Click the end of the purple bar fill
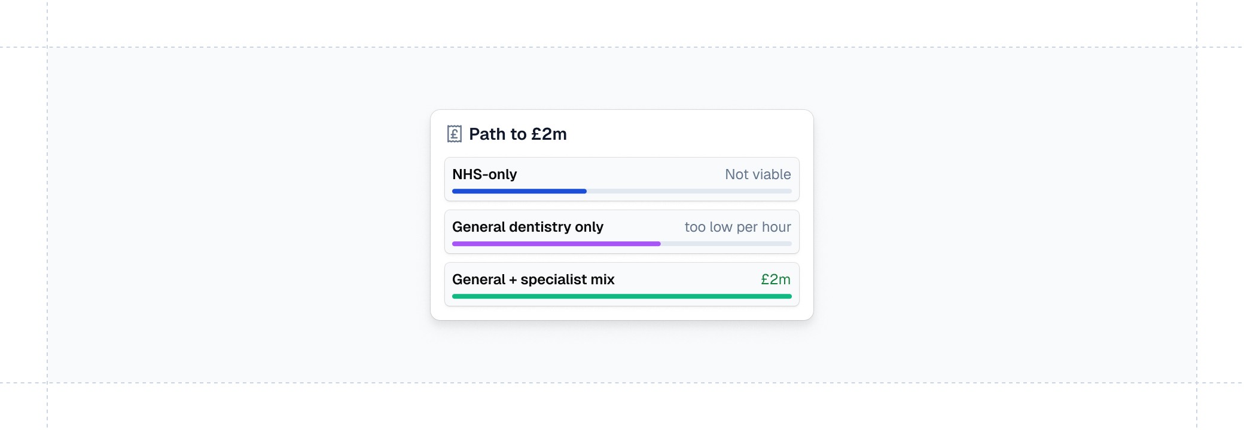Image resolution: width=1244 pixels, height=430 pixels. [658, 244]
